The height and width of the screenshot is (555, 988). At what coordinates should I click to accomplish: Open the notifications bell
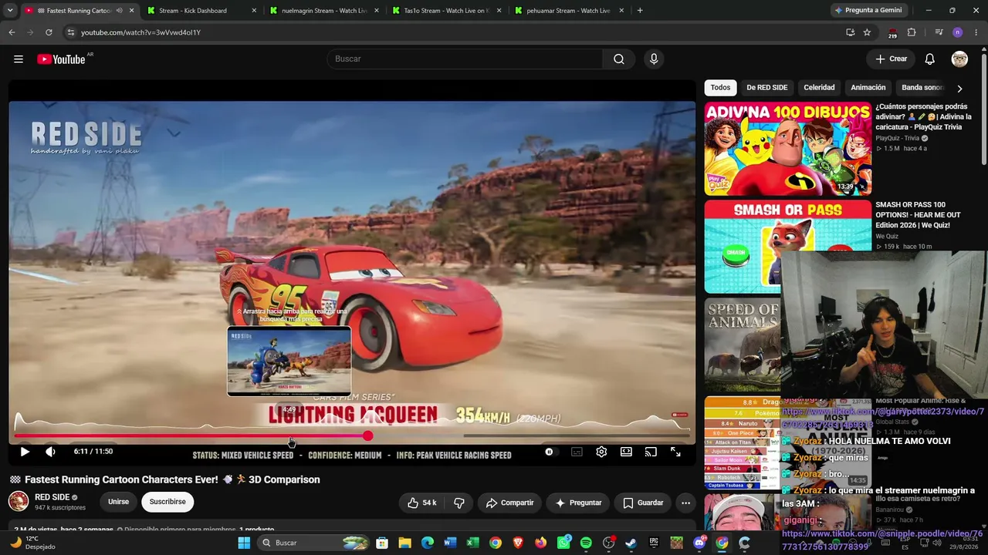point(930,59)
